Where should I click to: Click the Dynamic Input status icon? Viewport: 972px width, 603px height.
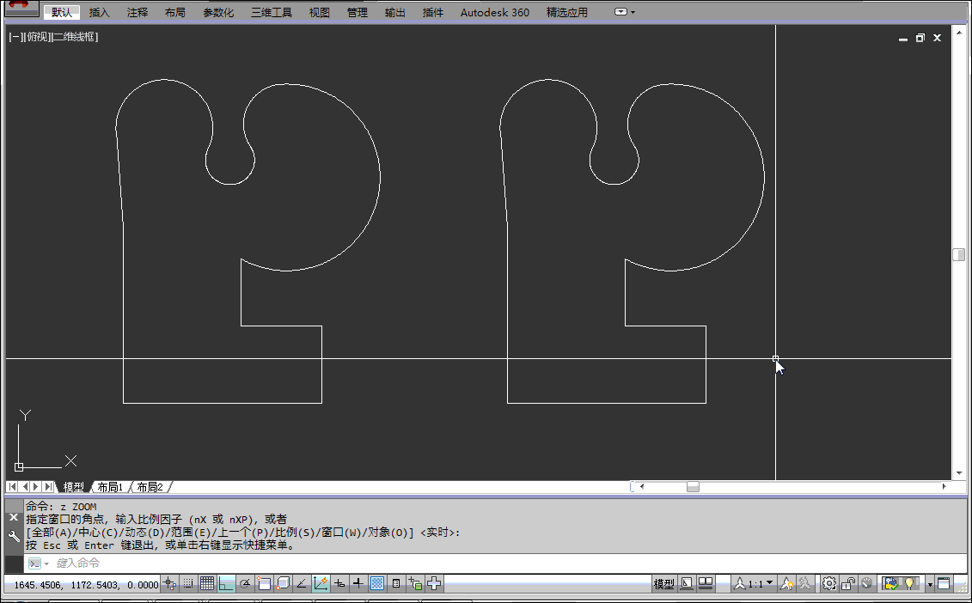[339, 583]
